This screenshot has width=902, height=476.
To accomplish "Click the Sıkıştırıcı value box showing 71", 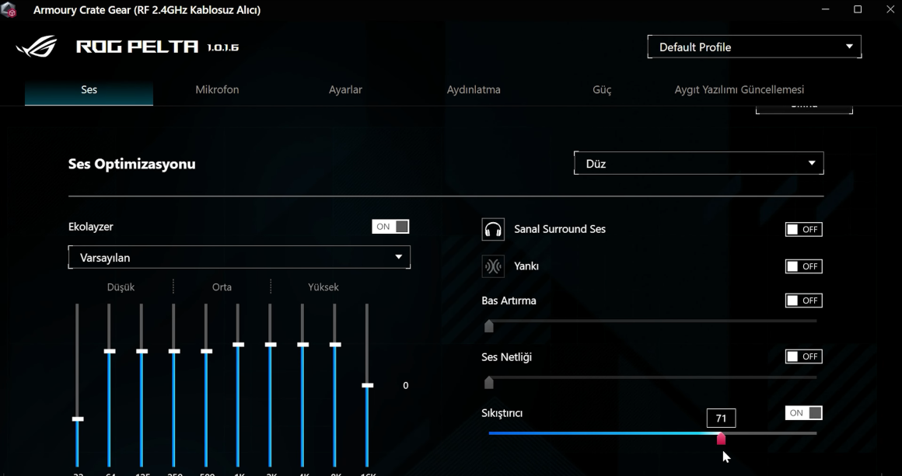I will [721, 419].
